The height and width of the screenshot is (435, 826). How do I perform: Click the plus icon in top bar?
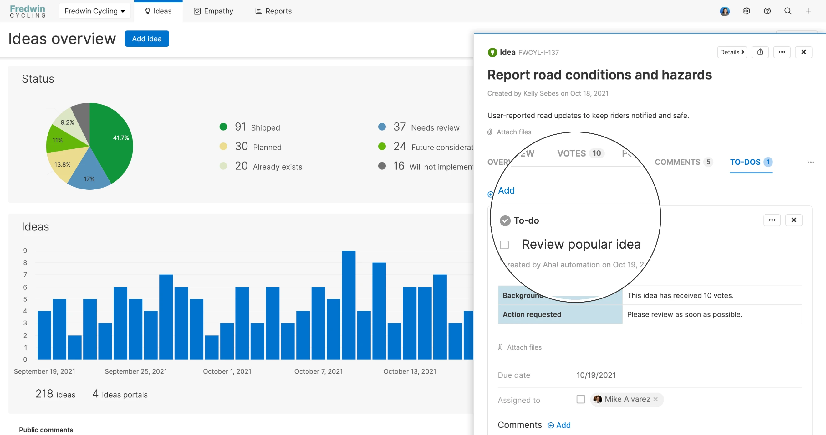click(x=808, y=11)
